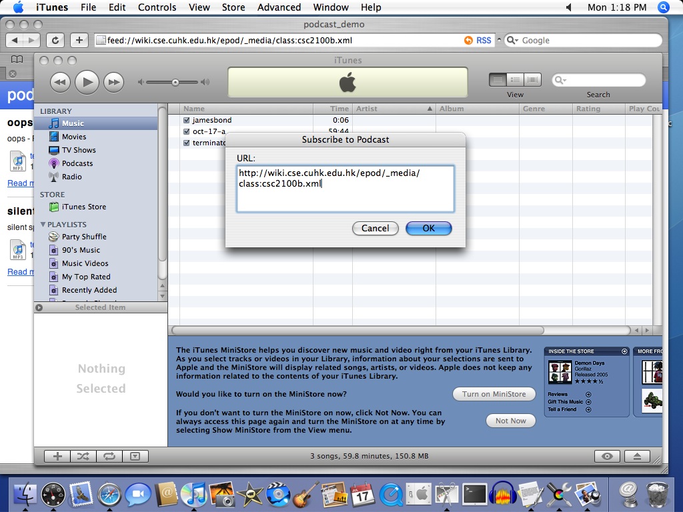Open the Safari Google search dropdown
The image size is (683, 512).
click(x=513, y=41)
